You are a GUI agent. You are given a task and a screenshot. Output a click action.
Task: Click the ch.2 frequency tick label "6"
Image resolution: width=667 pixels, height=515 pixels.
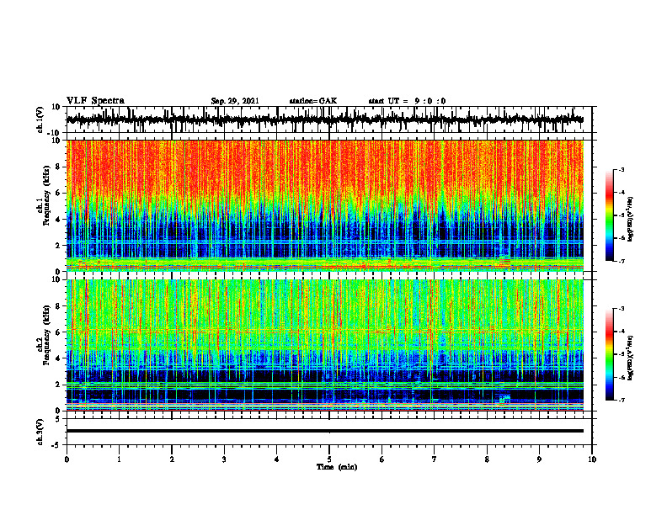pos(59,332)
